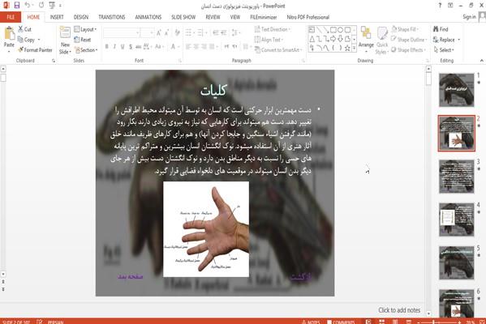This screenshot has height=324, width=486.
Task: Click the Paste icon
Action: pyautogui.click(x=9, y=33)
